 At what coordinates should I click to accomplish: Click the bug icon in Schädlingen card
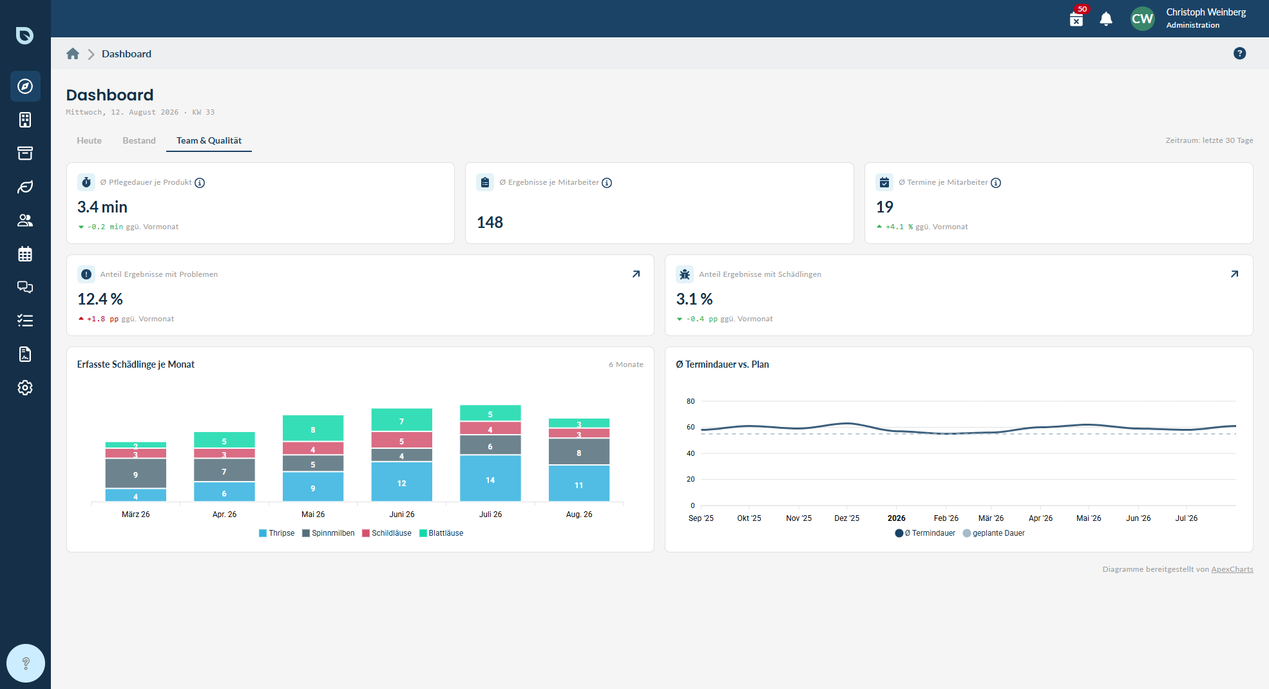click(x=685, y=274)
